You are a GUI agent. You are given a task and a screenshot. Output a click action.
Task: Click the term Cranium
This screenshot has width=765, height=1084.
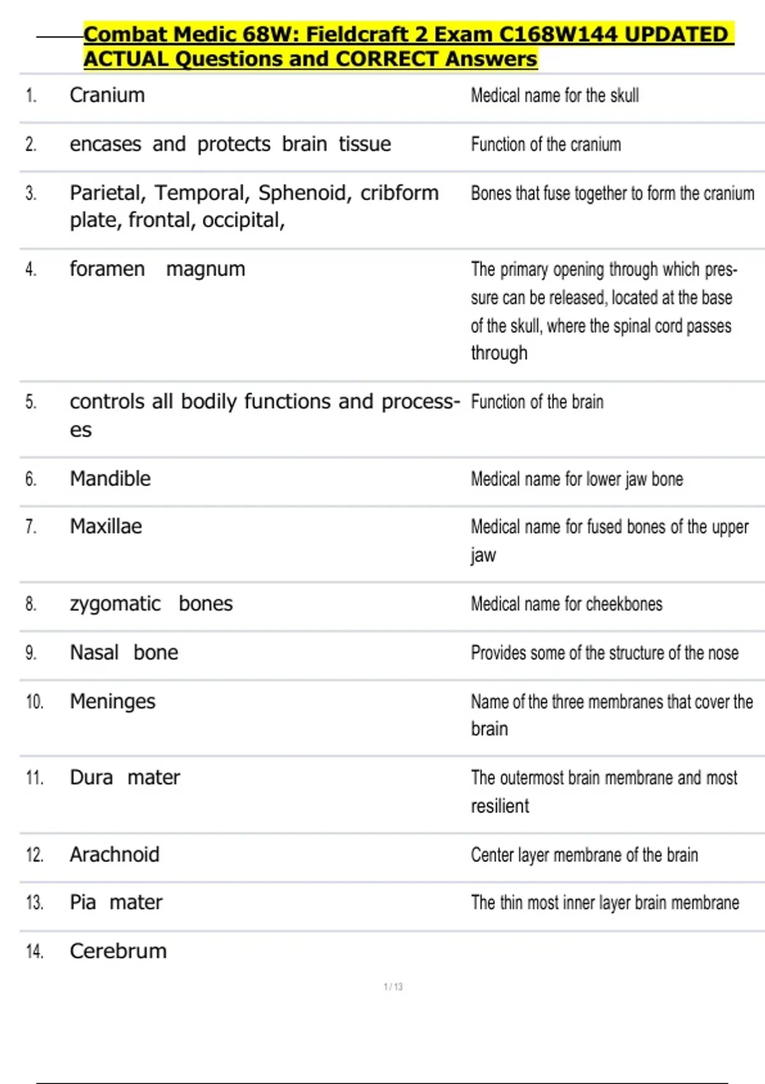107,96
